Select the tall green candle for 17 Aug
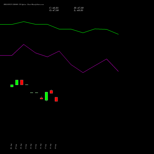 point(47,96)
